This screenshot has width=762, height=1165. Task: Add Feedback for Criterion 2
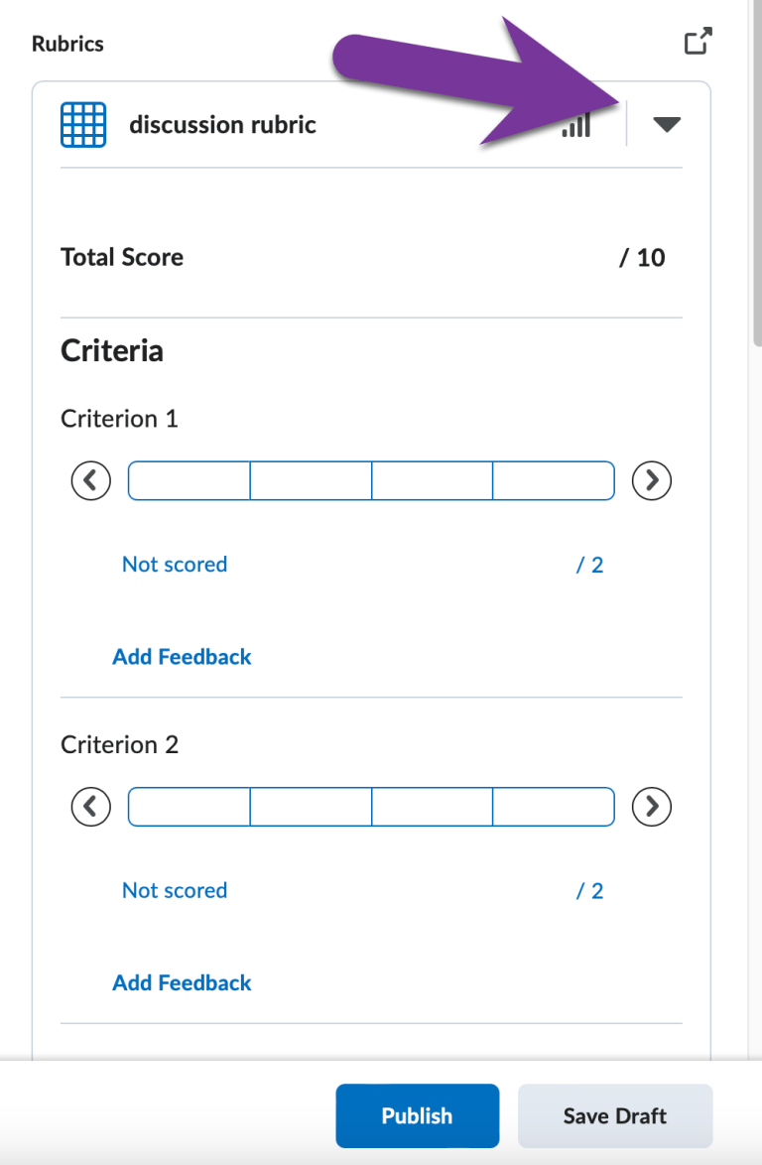(x=182, y=982)
